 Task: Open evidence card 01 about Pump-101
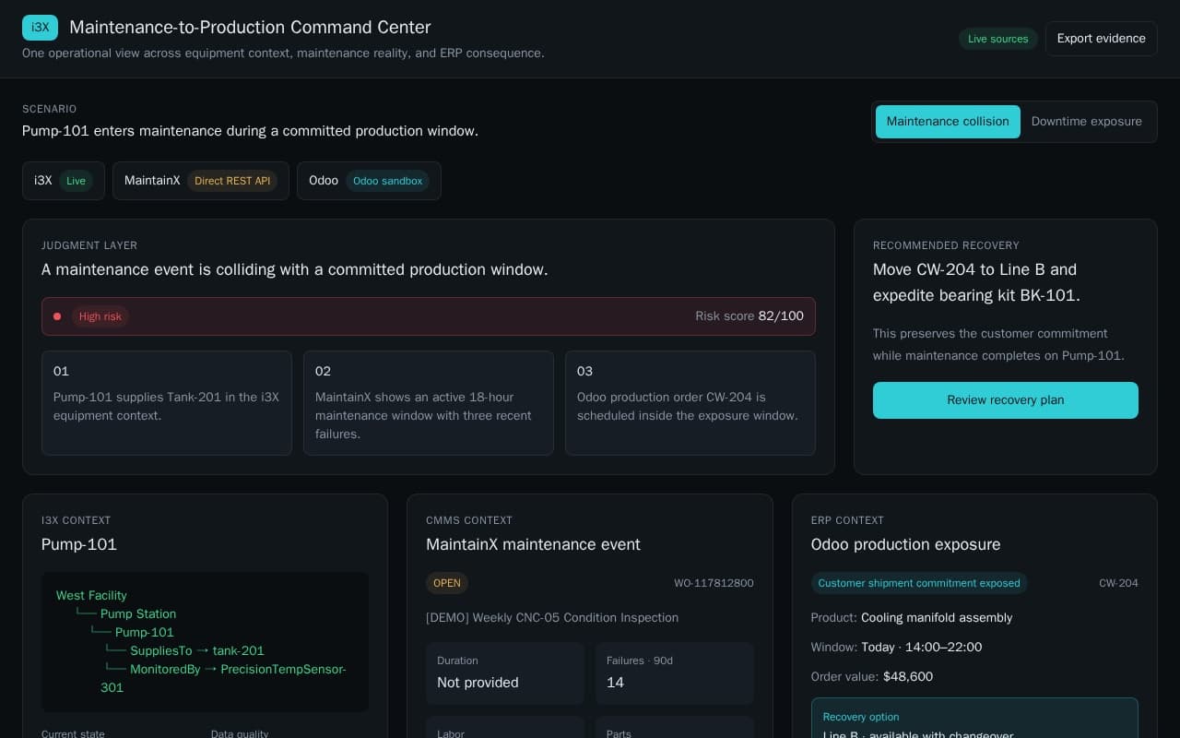167,403
